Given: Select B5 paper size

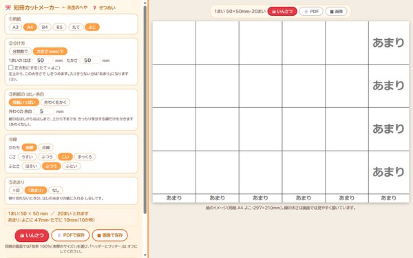Looking at the screenshot, I should pos(59,27).
